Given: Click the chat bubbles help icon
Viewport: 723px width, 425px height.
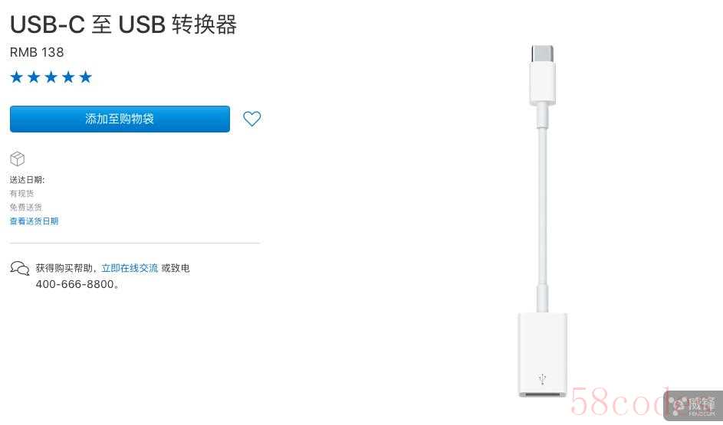Looking at the screenshot, I should (20, 269).
